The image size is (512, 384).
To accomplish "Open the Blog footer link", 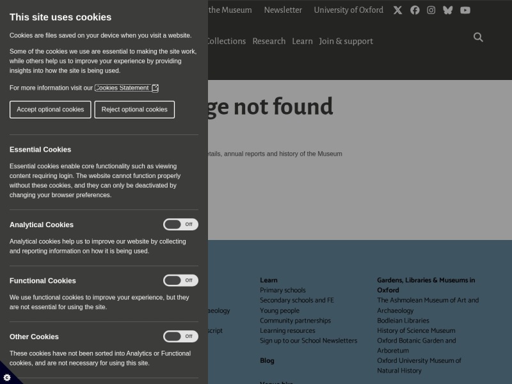I will pos(267,360).
